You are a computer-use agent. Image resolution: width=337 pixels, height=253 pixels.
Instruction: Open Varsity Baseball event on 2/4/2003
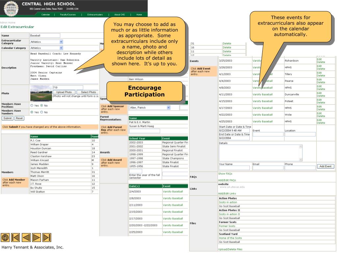(173, 191)
